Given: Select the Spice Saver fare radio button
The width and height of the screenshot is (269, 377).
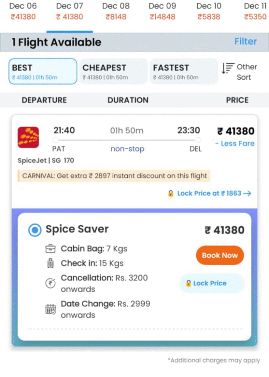Looking at the screenshot, I should pyautogui.click(x=35, y=230).
